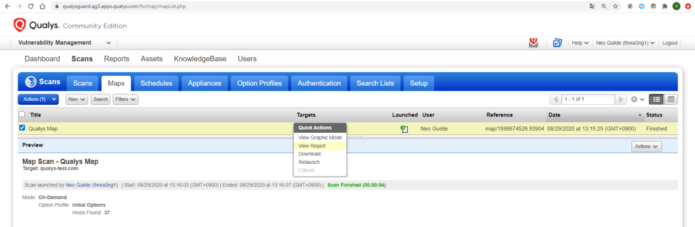Open the Users section
This screenshot has width=695, height=227.
pyautogui.click(x=247, y=58)
